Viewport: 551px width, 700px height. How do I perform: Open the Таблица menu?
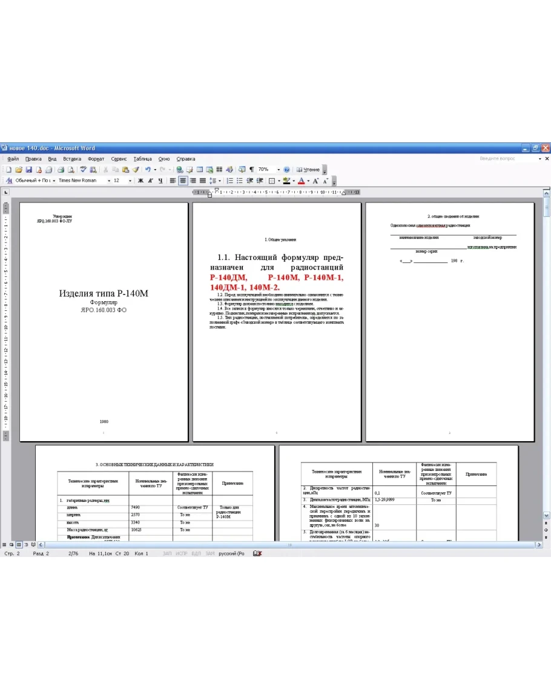tap(143, 159)
